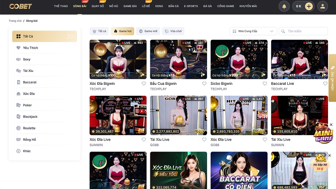The width and height of the screenshot is (336, 189).
Task: Select the Vừa chơi filter tab
Action: (173, 31)
